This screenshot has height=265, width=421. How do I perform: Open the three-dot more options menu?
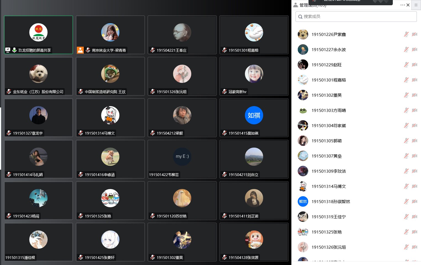pyautogui.click(x=402, y=5)
